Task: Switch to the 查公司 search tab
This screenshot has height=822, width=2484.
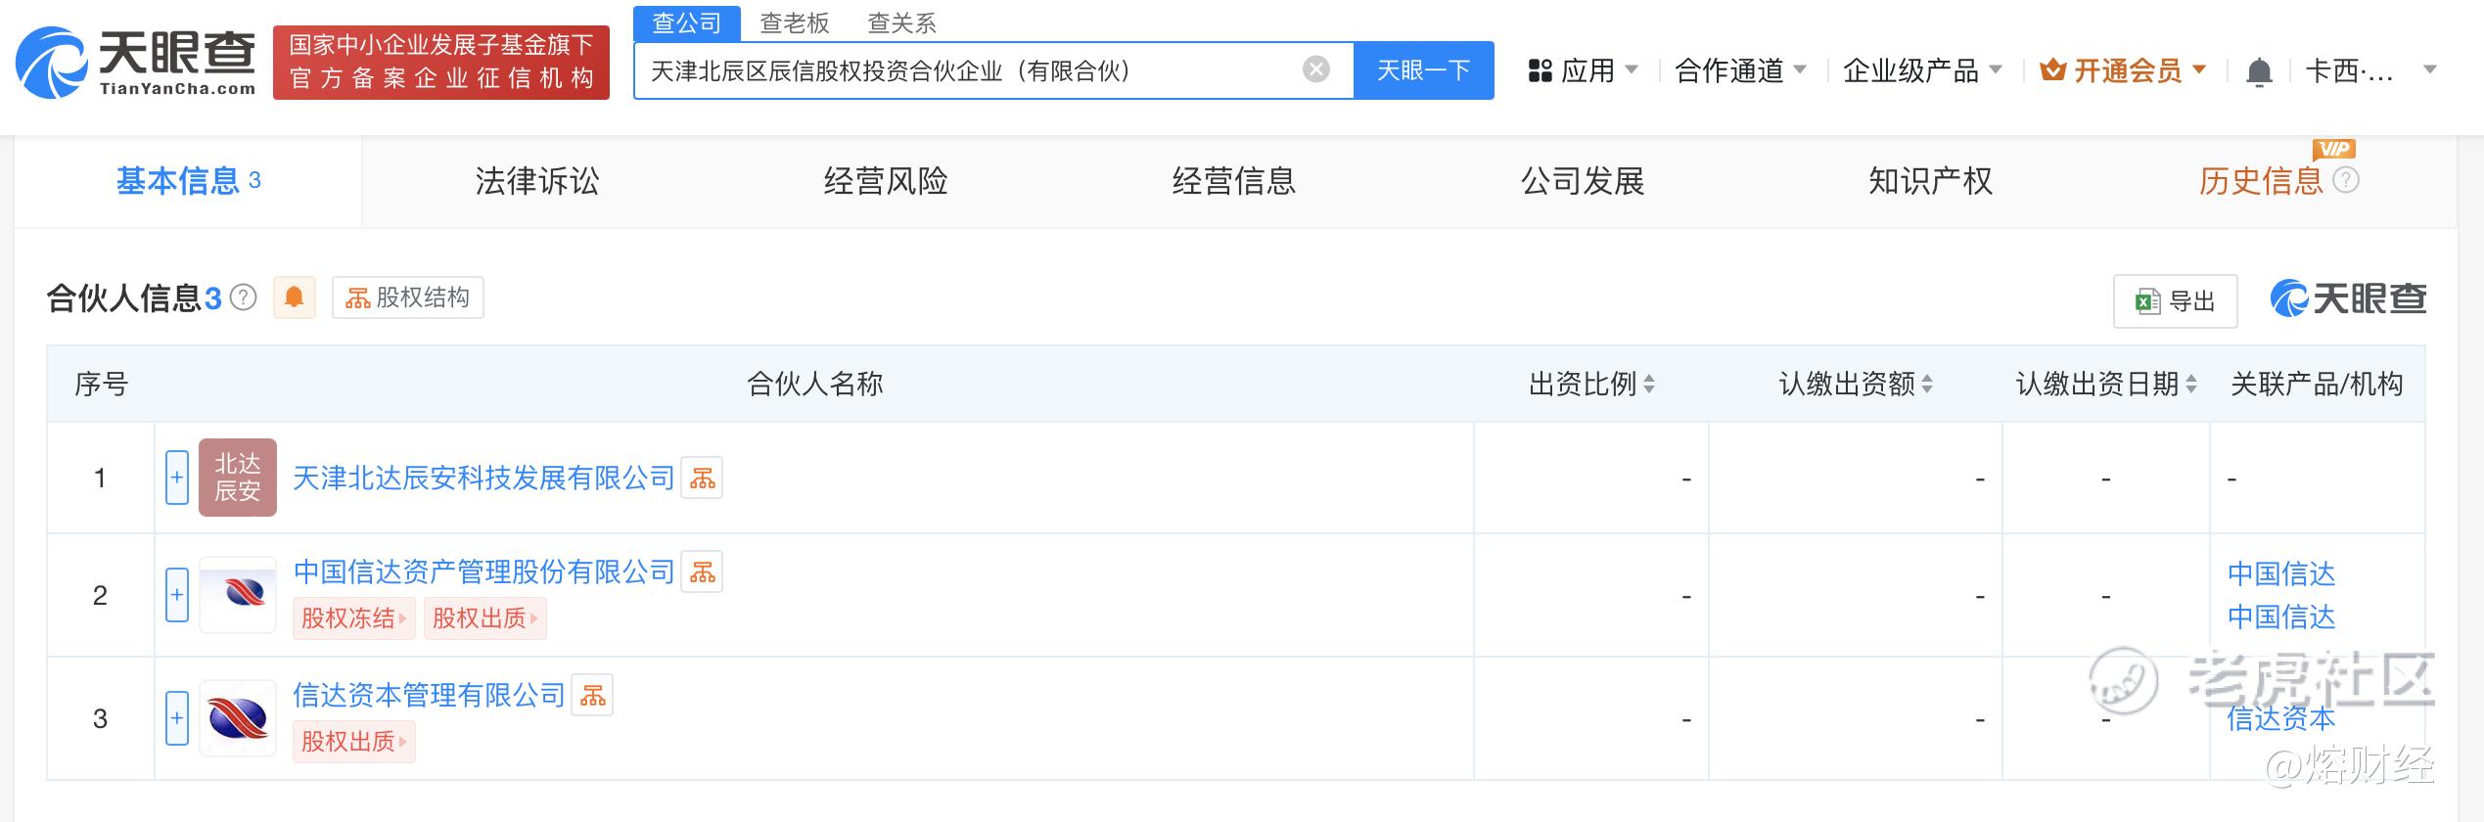Action: (687, 23)
